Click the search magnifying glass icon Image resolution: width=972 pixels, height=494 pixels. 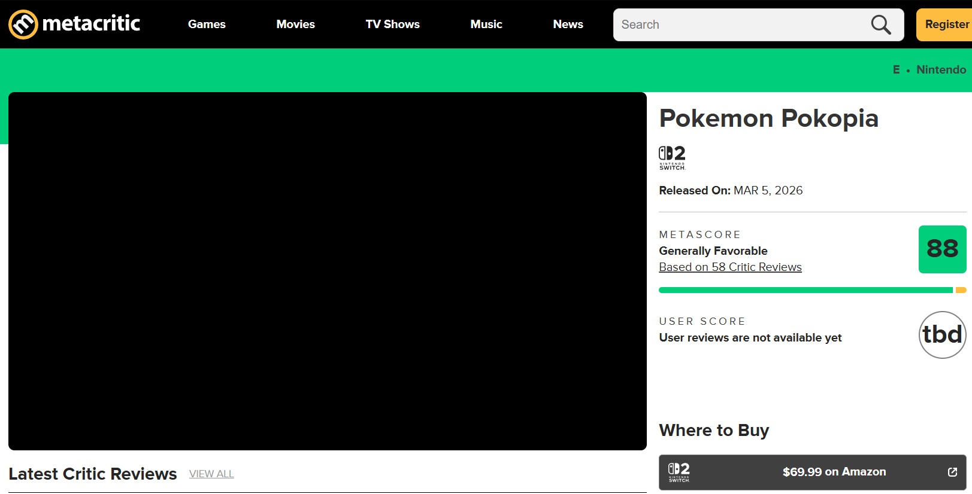click(880, 25)
